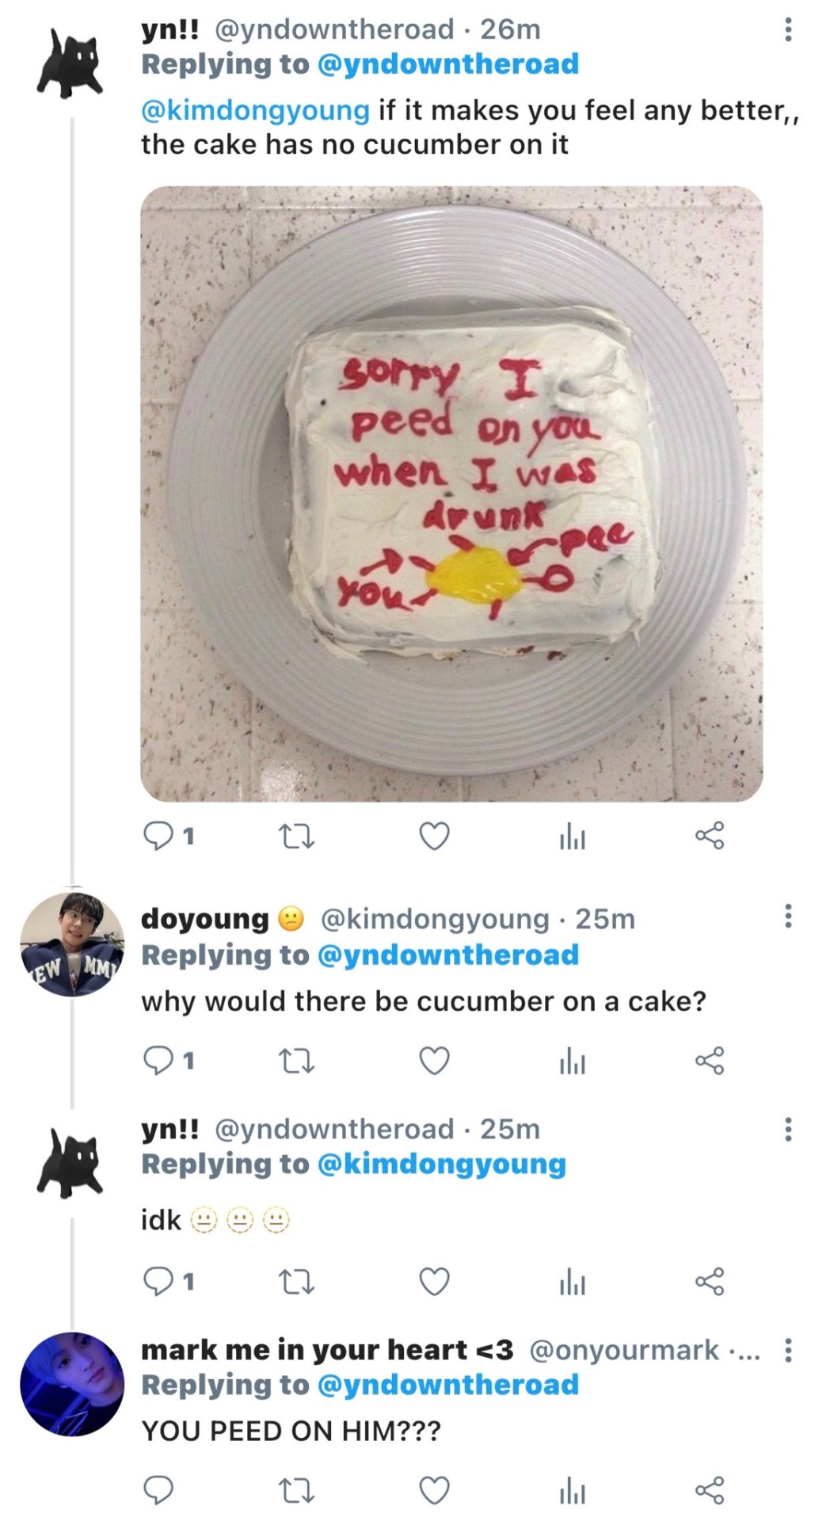This screenshot has width=830, height=1521.
Task: View analytics for the 'idk' tweet
Action: [572, 1281]
